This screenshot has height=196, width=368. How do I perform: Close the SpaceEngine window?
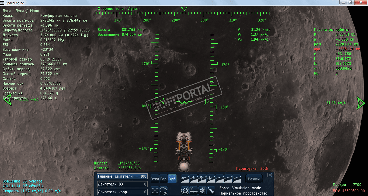[360, 2]
